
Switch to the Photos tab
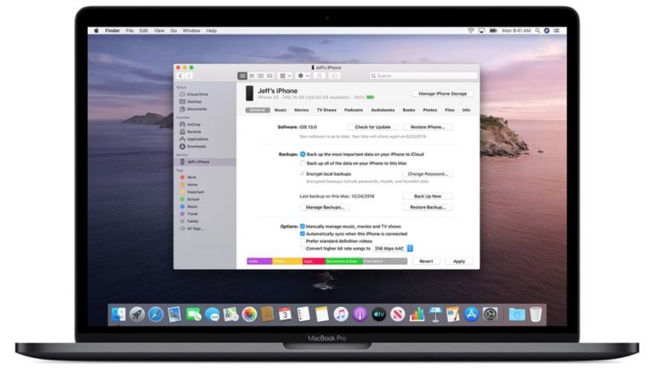pos(429,110)
